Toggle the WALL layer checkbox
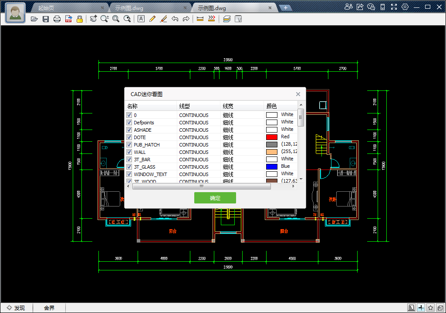This screenshot has height=313, width=446. point(129,152)
